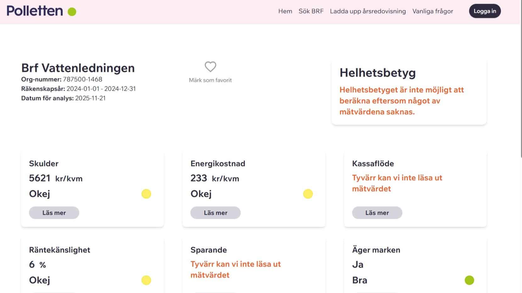522x293 pixels.
Task: Open Ladda upp årsredovisning
Action: (x=368, y=11)
